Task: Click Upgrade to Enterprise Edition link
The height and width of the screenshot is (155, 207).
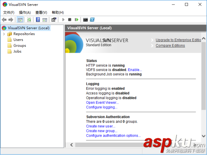Action: coord(178,40)
